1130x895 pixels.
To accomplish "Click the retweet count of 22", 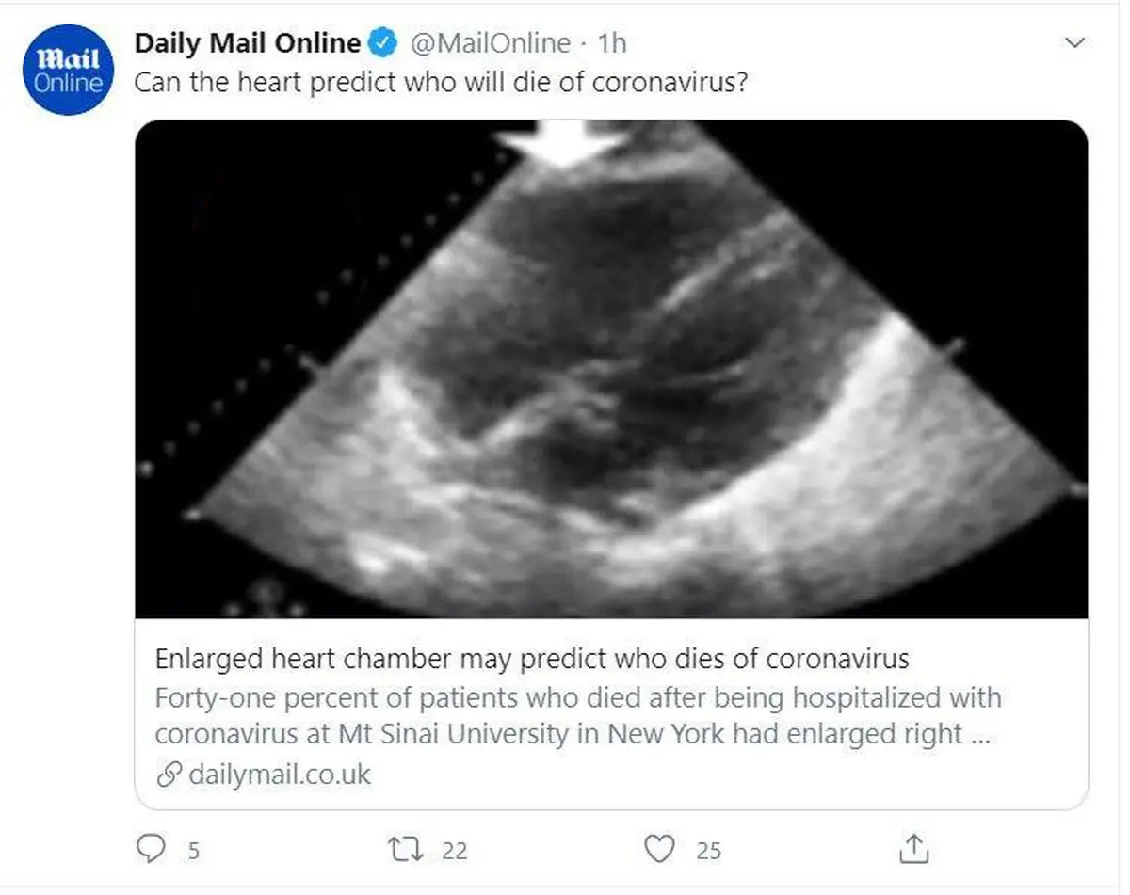I will pos(454,851).
